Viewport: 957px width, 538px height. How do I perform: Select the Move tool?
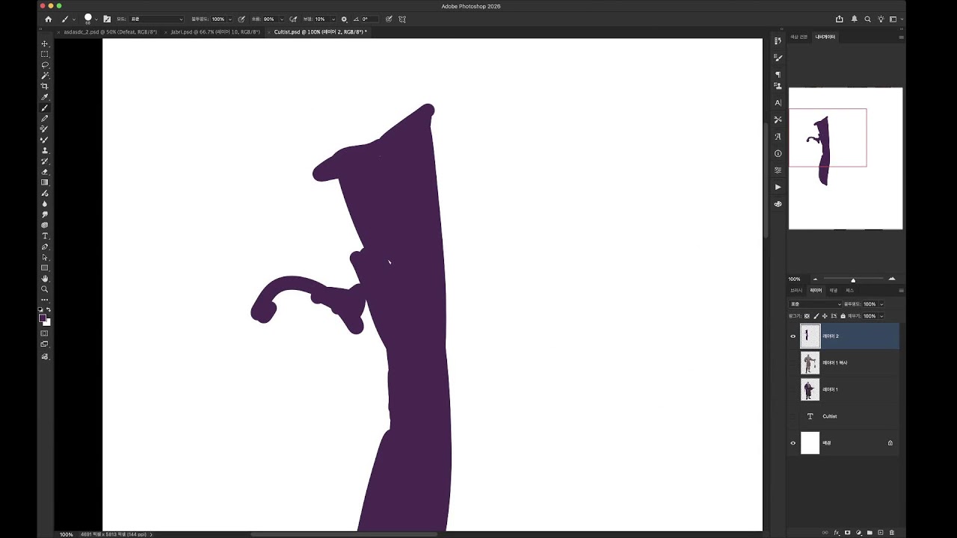click(x=44, y=43)
